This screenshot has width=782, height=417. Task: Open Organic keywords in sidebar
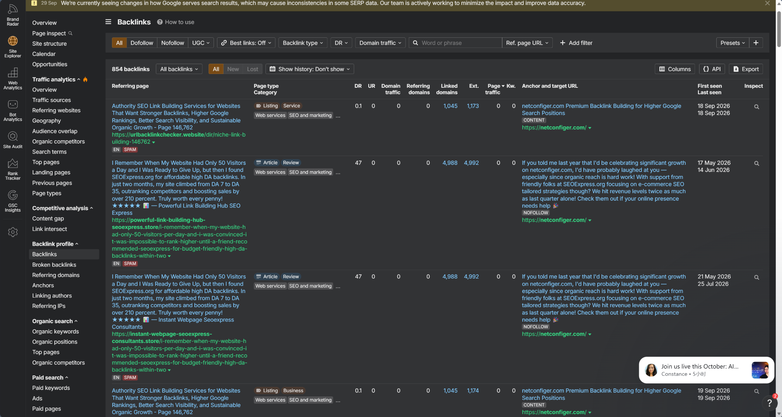55,332
